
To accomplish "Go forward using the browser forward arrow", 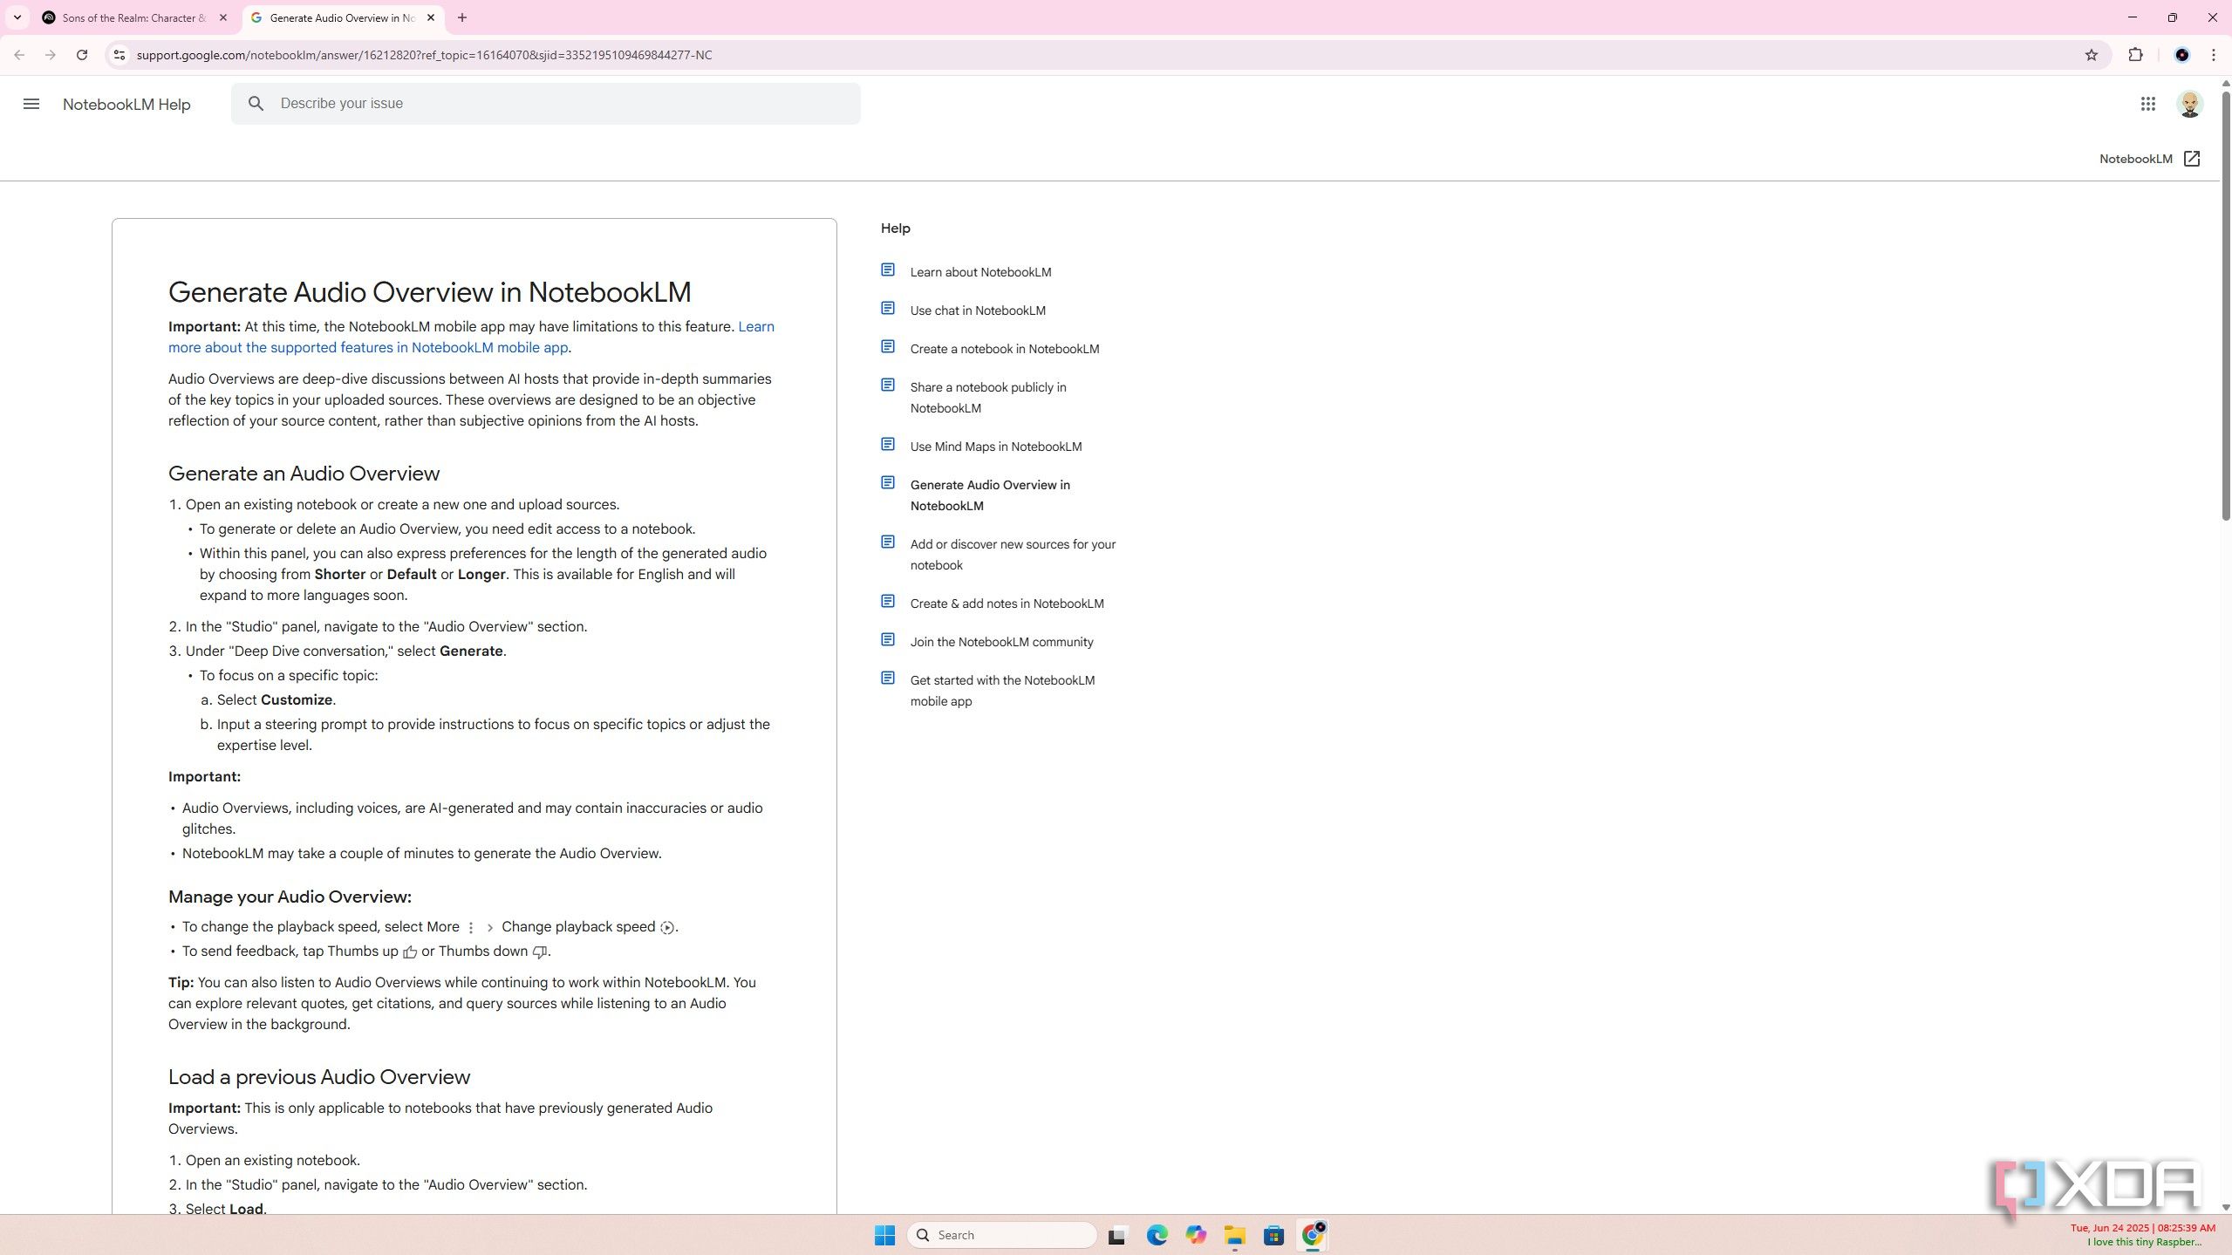I will click(51, 55).
